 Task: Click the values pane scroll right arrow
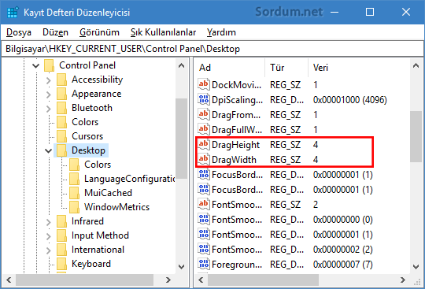coord(403,280)
